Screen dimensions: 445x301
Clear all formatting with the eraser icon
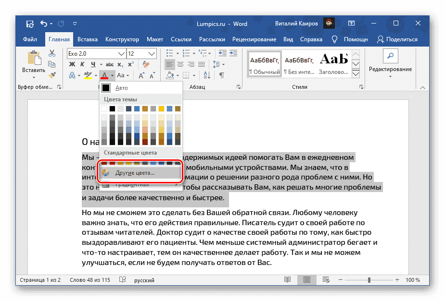146,64
